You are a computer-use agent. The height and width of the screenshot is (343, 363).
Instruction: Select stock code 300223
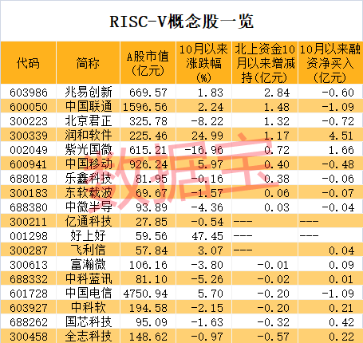pyautogui.click(x=29, y=121)
